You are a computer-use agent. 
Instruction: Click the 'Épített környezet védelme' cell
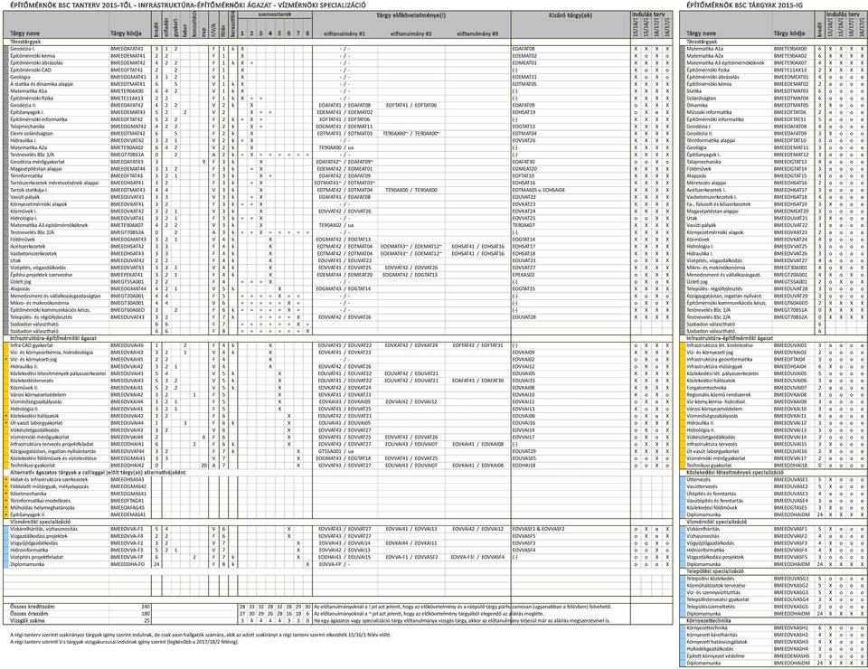coord(715,655)
